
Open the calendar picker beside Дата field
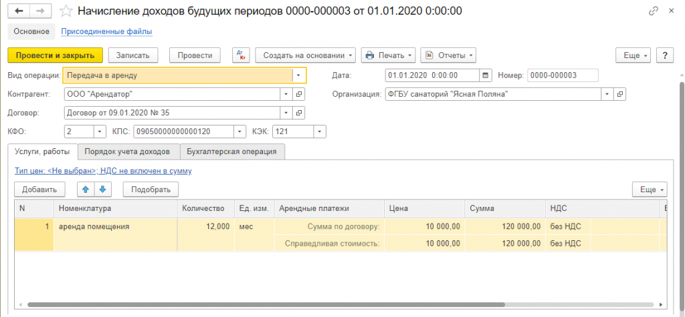[x=486, y=75]
